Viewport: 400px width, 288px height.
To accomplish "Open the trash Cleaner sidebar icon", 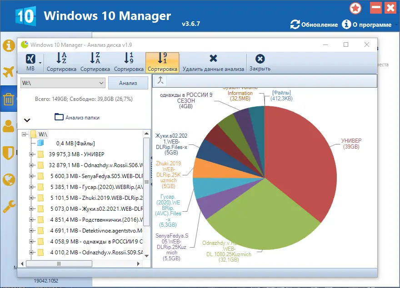I will coord(9,99).
